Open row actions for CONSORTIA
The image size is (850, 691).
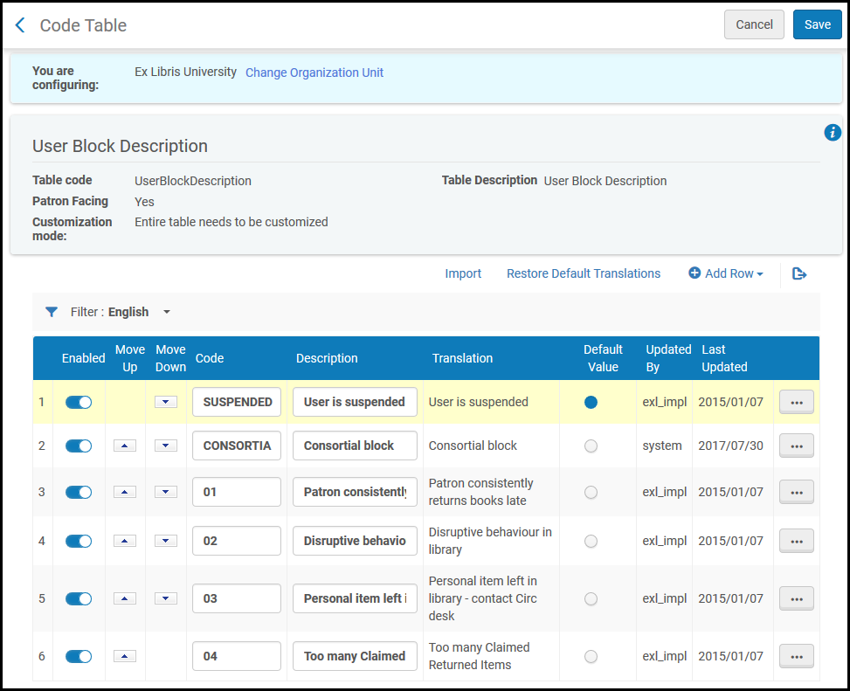click(797, 446)
